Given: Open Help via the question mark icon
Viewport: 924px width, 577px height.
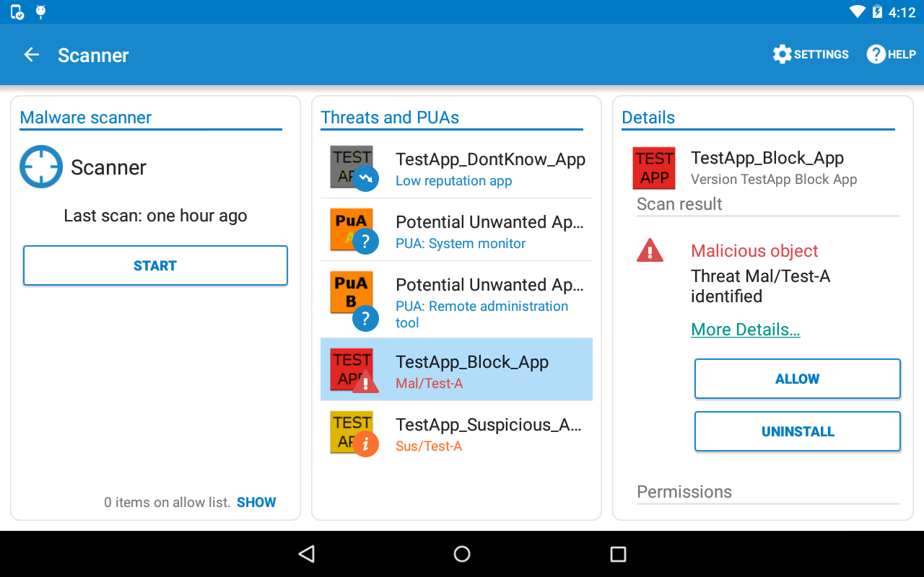Looking at the screenshot, I should pos(875,54).
